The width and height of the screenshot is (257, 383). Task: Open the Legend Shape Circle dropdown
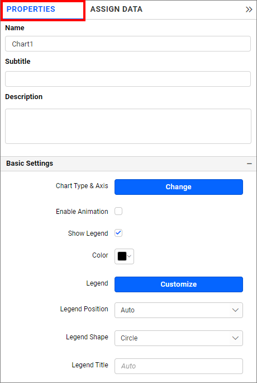179,338
